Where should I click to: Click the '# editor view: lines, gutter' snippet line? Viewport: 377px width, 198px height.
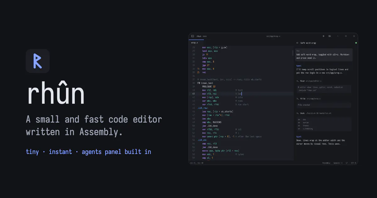320,87
